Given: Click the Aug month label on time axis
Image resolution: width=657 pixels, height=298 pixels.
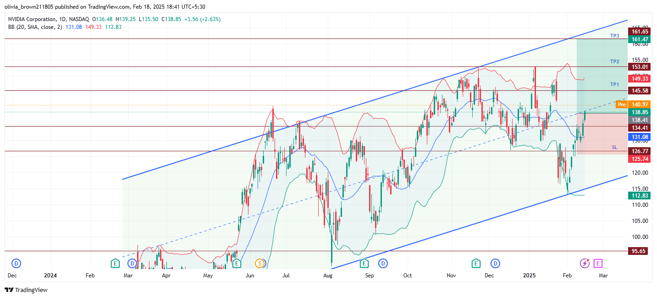Looking at the screenshot, I should tap(328, 276).
